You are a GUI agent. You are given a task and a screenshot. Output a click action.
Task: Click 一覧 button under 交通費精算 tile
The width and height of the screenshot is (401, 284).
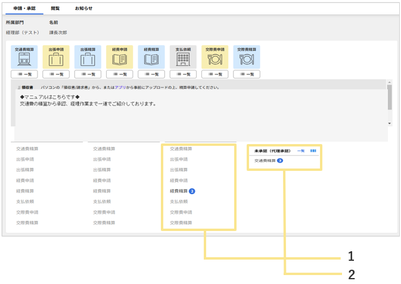tap(24, 74)
